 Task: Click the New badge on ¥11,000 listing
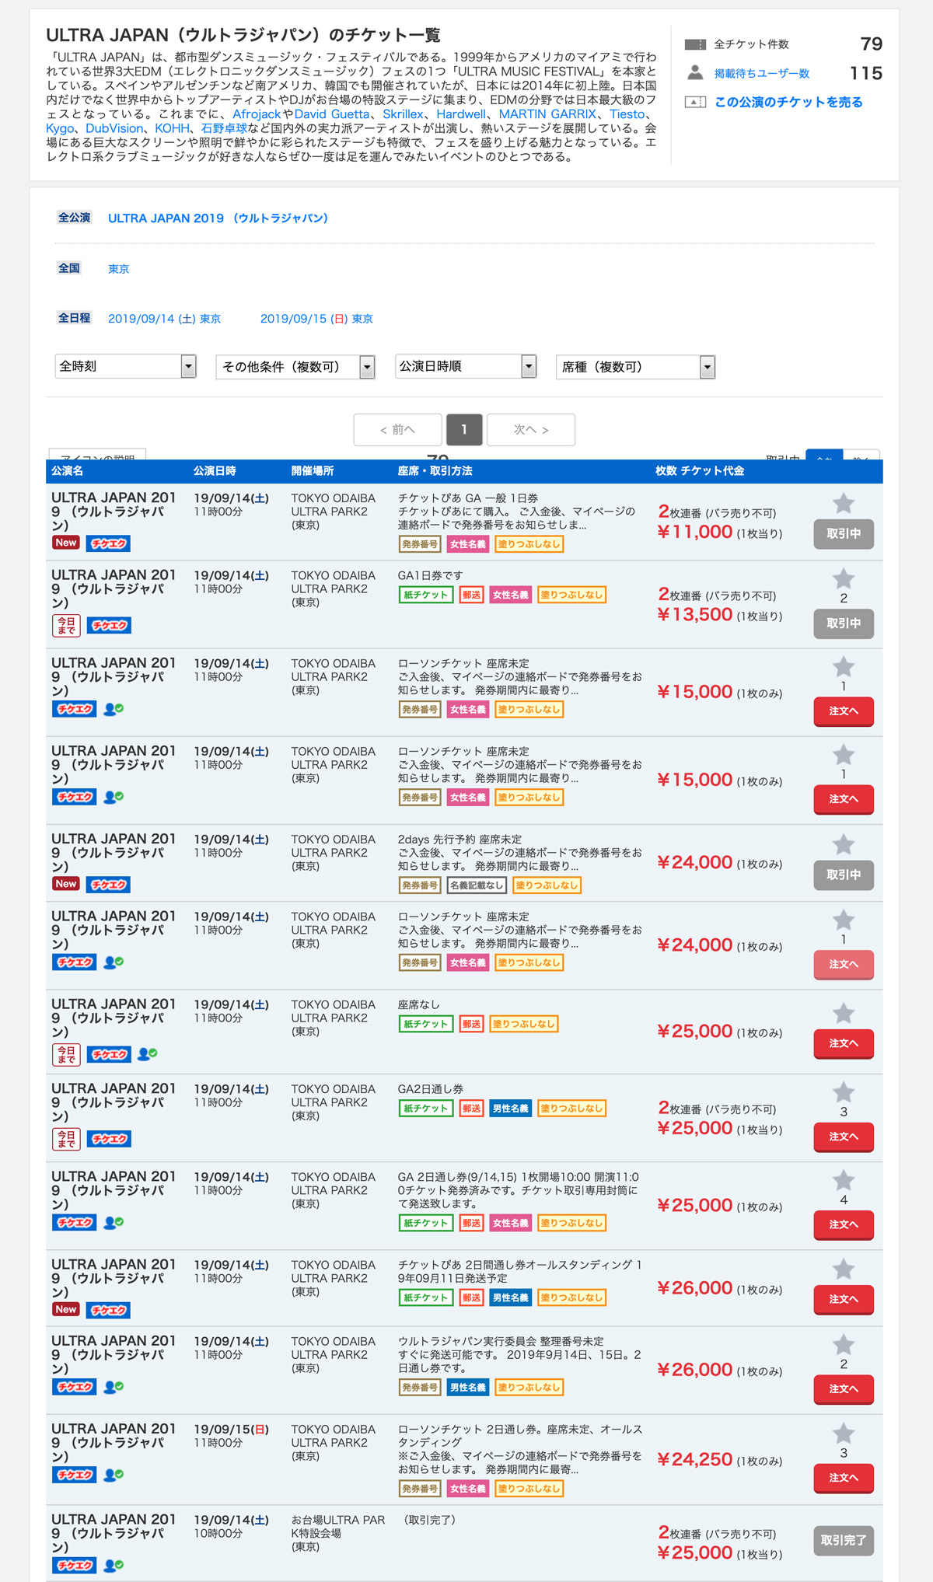point(66,543)
